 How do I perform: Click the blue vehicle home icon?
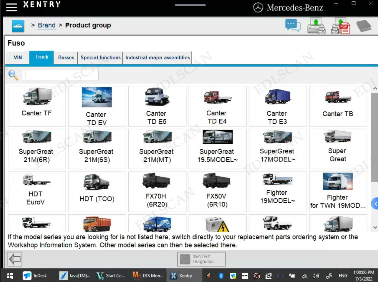coord(18,26)
